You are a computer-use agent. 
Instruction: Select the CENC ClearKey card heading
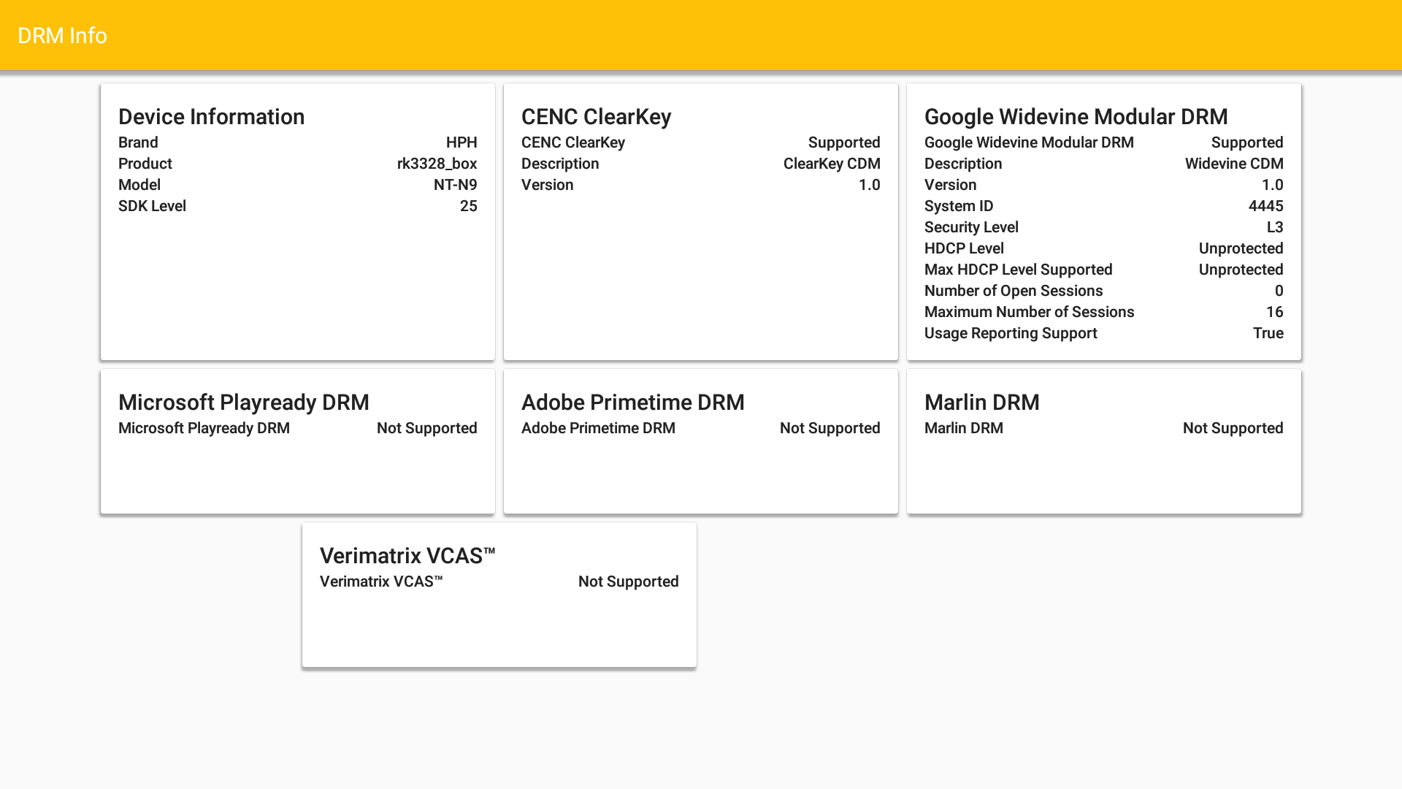click(x=596, y=117)
